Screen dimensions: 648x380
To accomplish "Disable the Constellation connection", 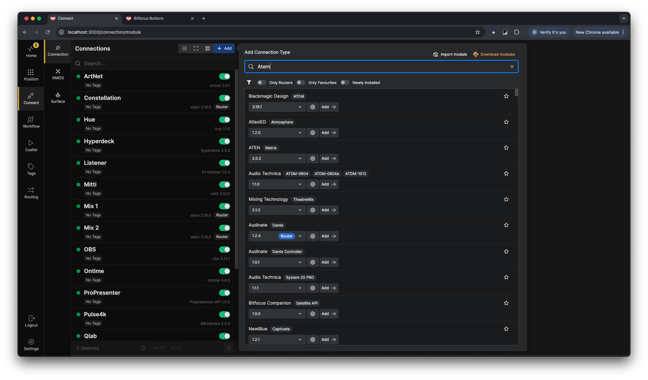I will (224, 98).
